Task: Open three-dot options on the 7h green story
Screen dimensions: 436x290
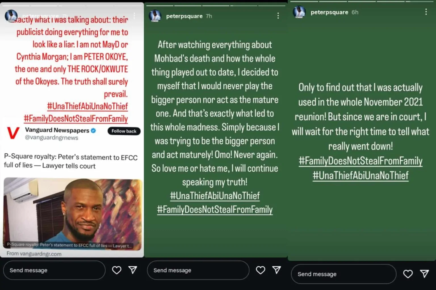Action: [x=278, y=16]
